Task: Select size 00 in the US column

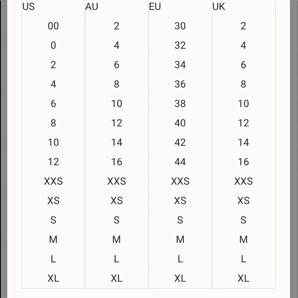Action: (x=53, y=26)
